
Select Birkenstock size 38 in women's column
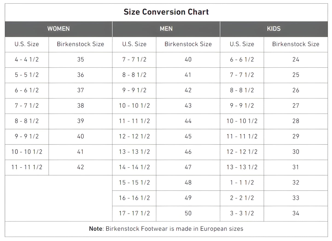pyautogui.click(x=80, y=106)
